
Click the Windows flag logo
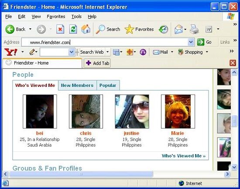point(231,16)
